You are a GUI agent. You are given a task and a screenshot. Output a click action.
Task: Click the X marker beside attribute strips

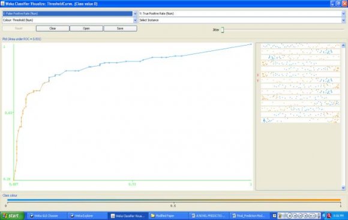coord(257,75)
